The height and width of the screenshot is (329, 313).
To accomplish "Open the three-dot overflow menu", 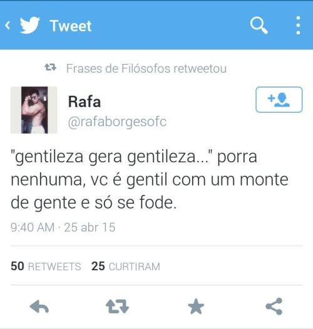I will [x=298, y=26].
